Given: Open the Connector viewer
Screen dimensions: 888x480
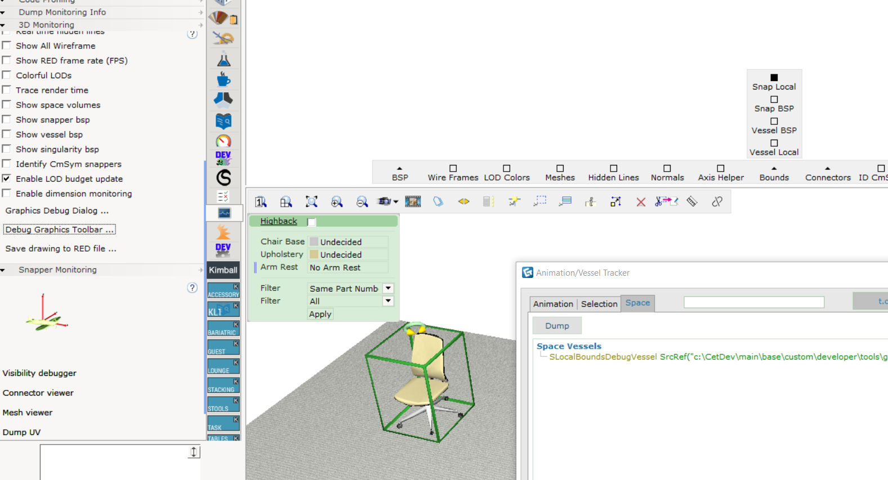Looking at the screenshot, I should pos(38,393).
